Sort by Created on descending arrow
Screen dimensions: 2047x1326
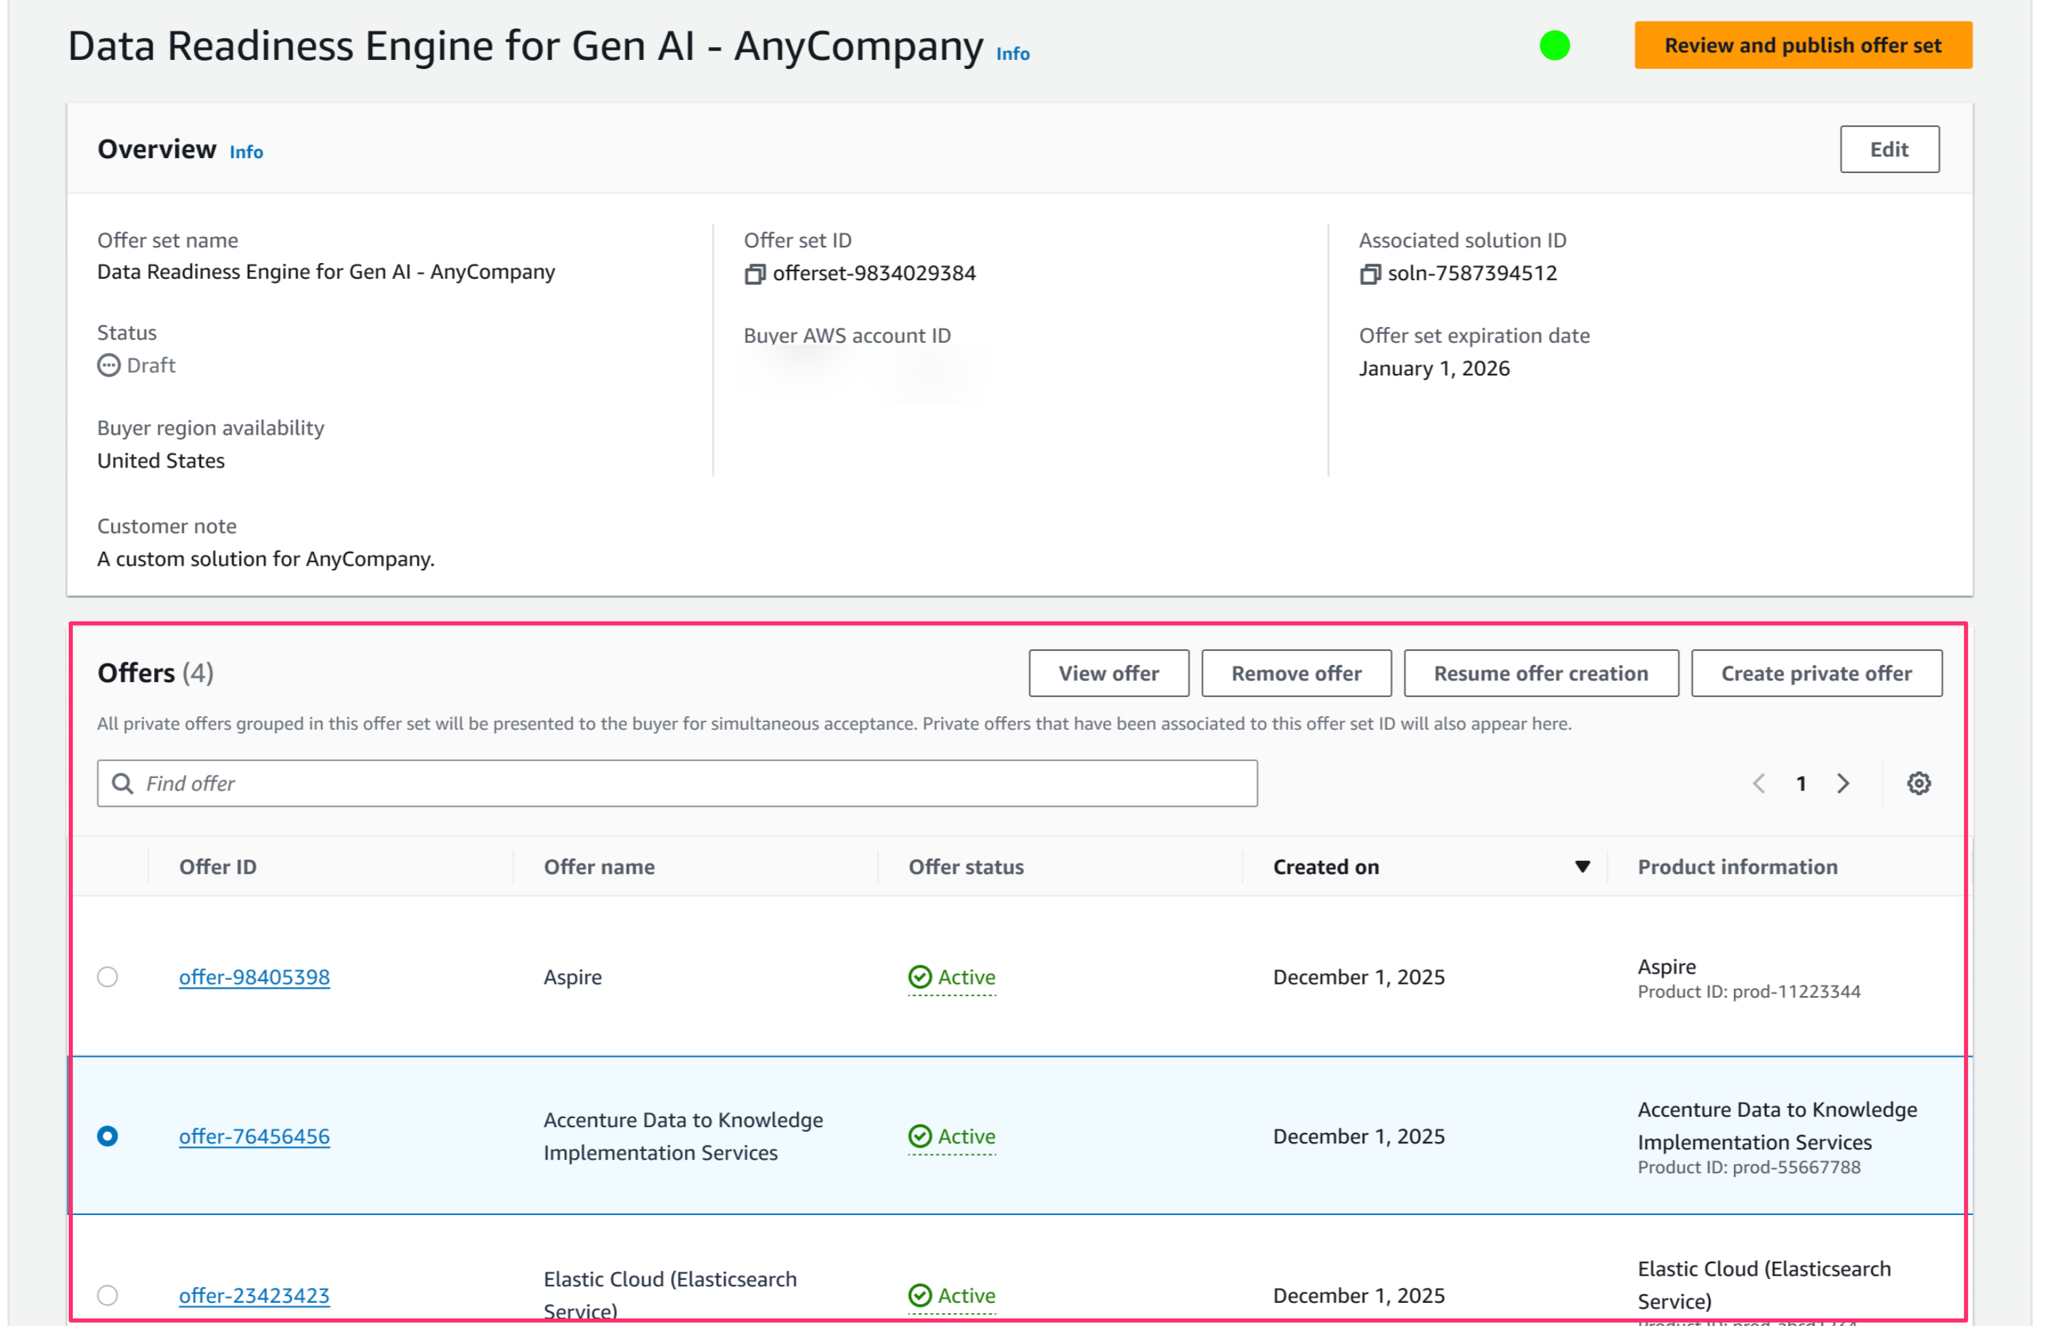click(x=1582, y=867)
